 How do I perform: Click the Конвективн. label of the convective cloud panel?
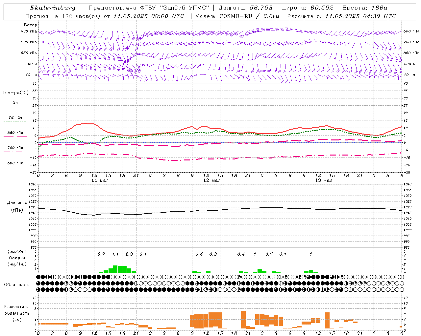(x=17, y=307)
